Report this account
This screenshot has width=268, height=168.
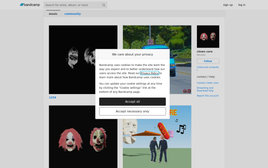point(208,96)
